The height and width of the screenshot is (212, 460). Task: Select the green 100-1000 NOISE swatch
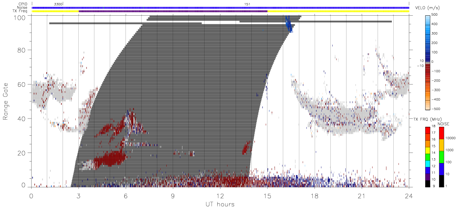441,157
